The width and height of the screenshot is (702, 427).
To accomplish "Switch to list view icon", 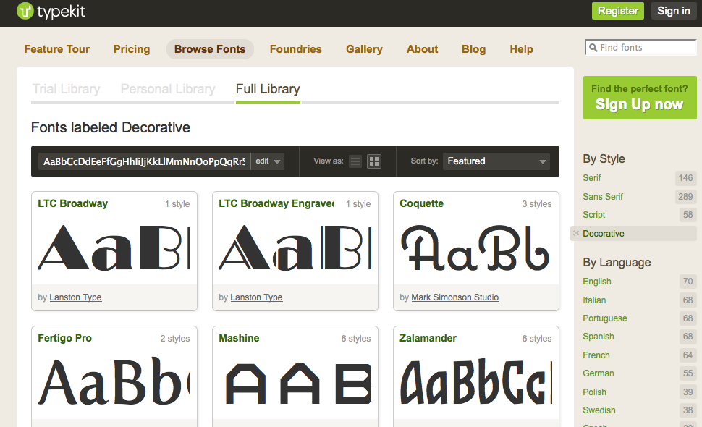I will click(x=355, y=161).
